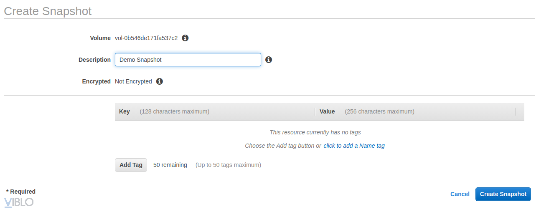Screen dimensions: 559x212
Task: Click the info icon beside Not Encrypted
Action: point(159,81)
